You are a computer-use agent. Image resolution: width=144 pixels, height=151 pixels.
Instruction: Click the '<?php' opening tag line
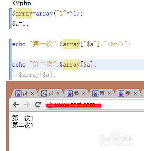coord(22,3)
